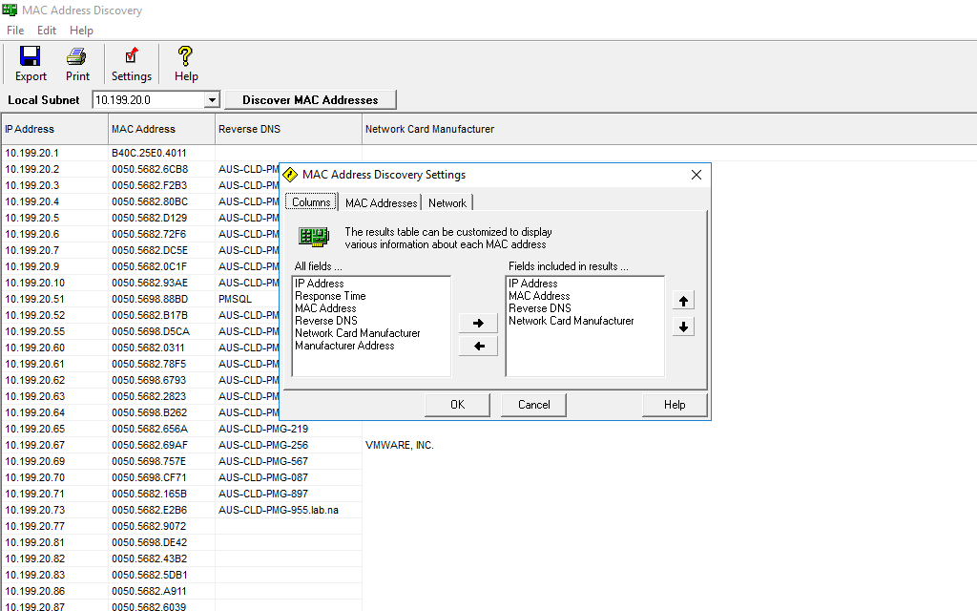The image size is (977, 611).
Task: Select IP Address in included fields list
Action: [x=532, y=284]
